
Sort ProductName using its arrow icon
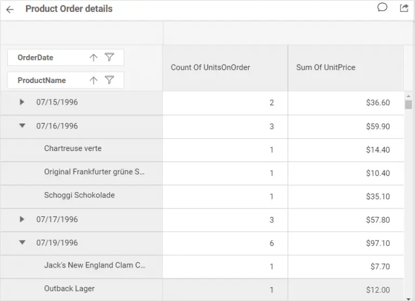click(93, 80)
